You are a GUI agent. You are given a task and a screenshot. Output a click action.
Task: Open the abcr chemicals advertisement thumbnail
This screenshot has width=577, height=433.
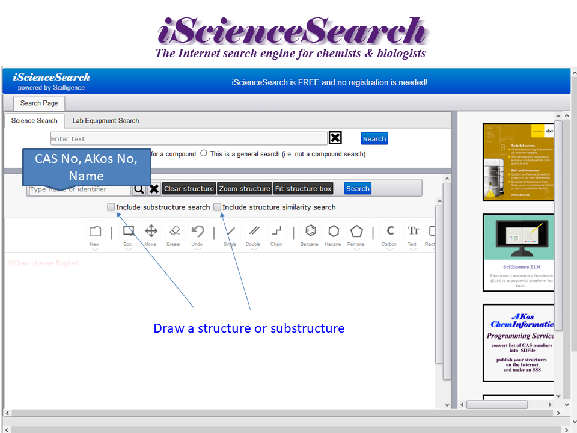click(x=518, y=162)
